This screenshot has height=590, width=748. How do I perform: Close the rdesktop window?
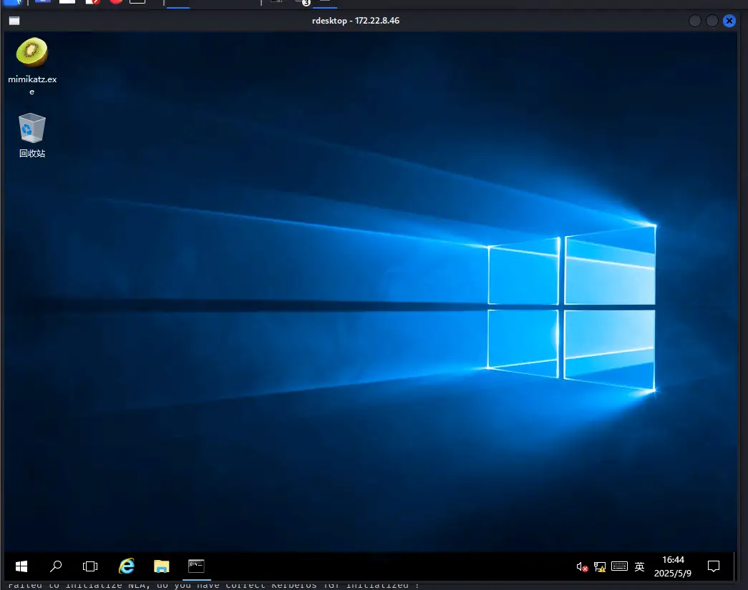point(729,21)
